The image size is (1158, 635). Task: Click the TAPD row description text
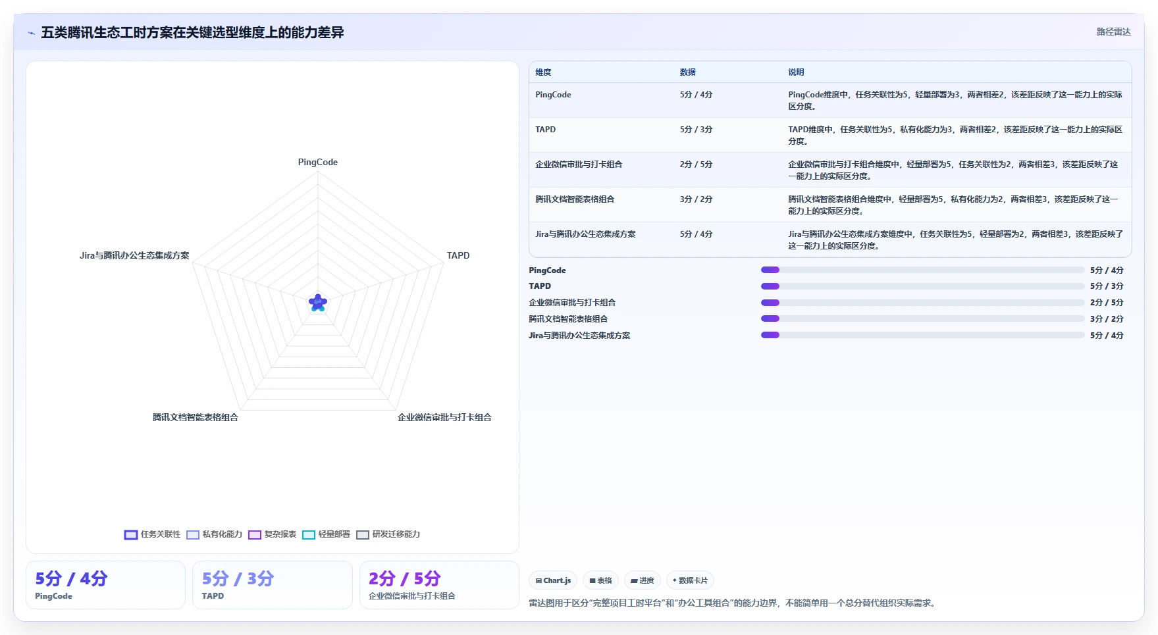[955, 136]
